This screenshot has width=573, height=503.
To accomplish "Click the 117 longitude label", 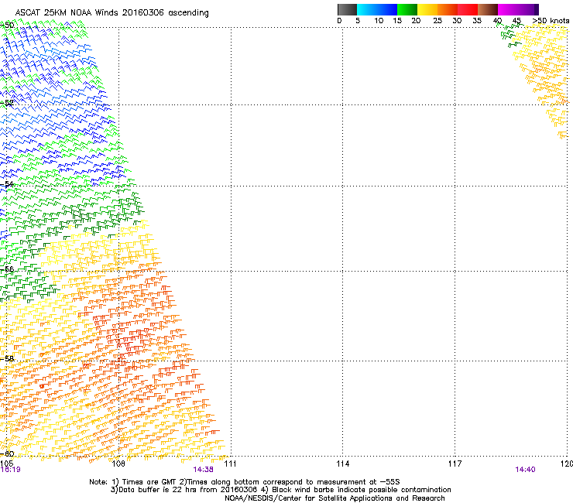I will [455, 464].
